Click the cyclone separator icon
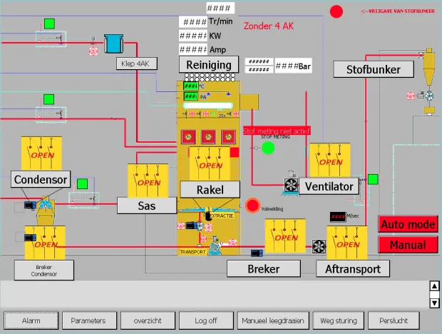Image resolution: width=442 pixels, height=334 pixels. pos(428,67)
